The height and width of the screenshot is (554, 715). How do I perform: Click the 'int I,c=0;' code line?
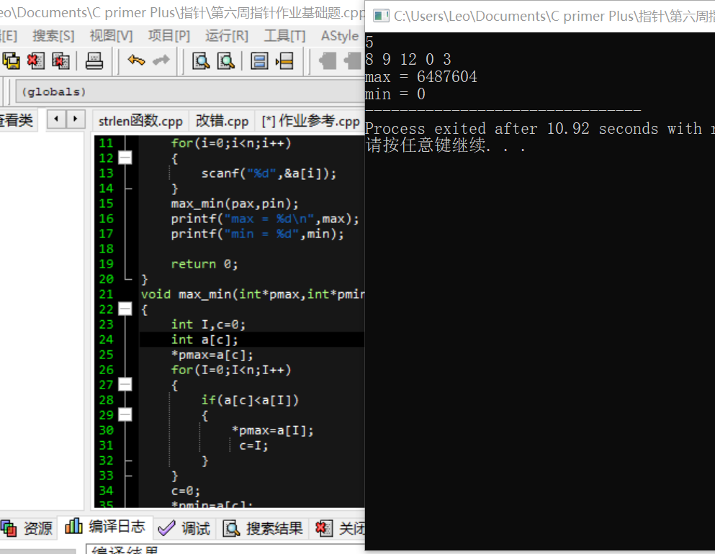(x=208, y=324)
